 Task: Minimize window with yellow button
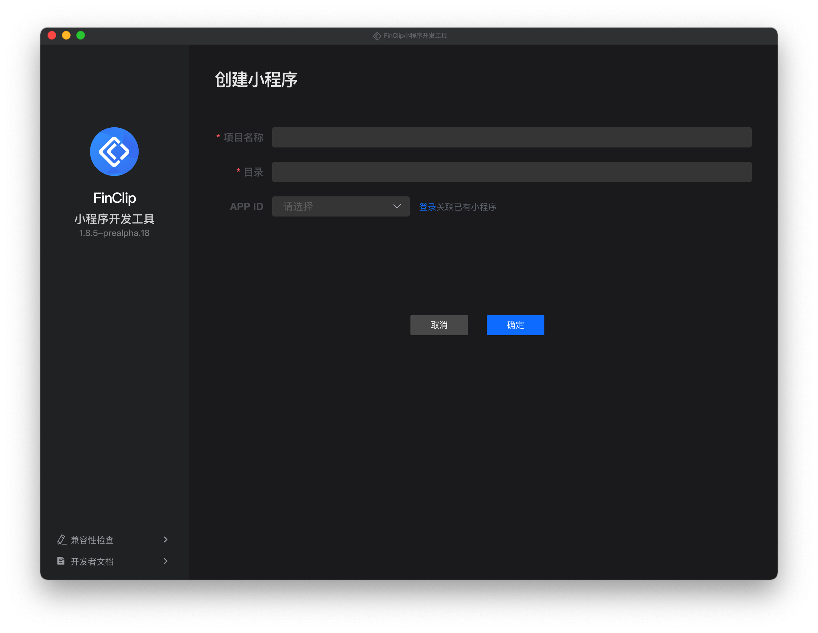[x=66, y=36]
